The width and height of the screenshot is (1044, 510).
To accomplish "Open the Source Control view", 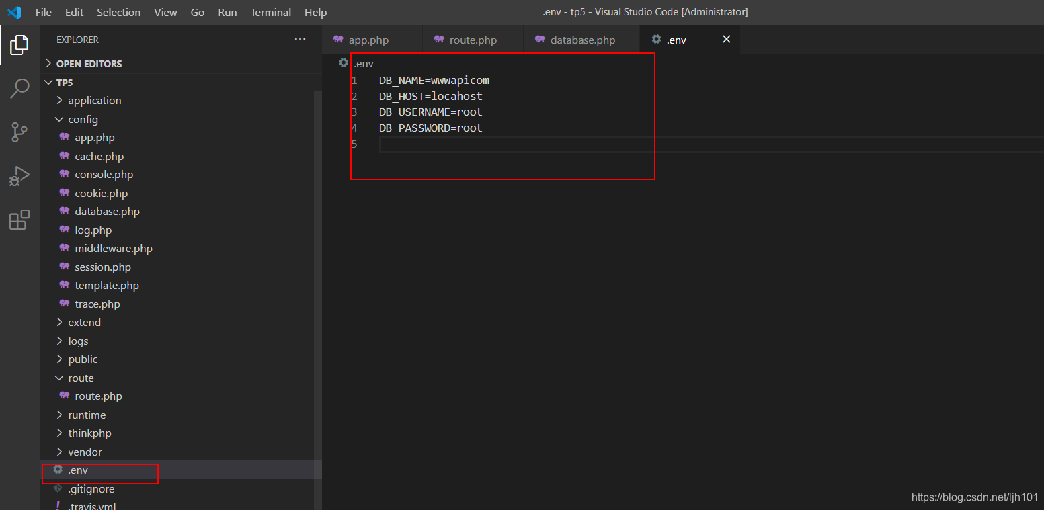I will 19,132.
